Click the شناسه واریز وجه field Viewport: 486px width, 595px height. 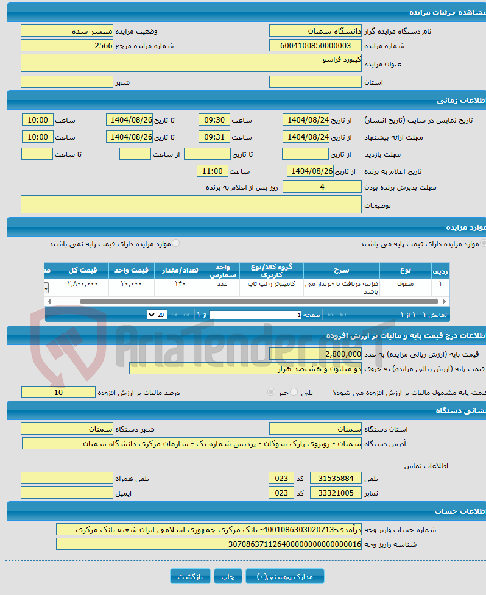pyautogui.click(x=209, y=544)
